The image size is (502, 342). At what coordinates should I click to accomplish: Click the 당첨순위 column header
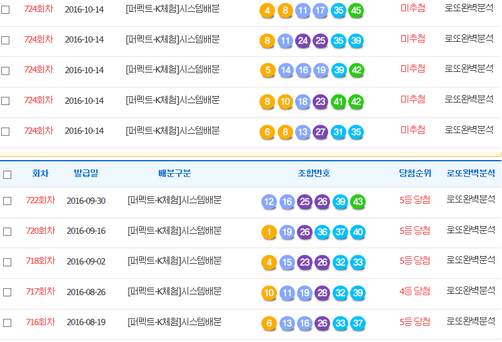pyautogui.click(x=414, y=174)
